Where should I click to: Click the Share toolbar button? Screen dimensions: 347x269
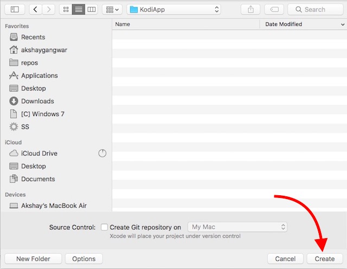pos(250,10)
